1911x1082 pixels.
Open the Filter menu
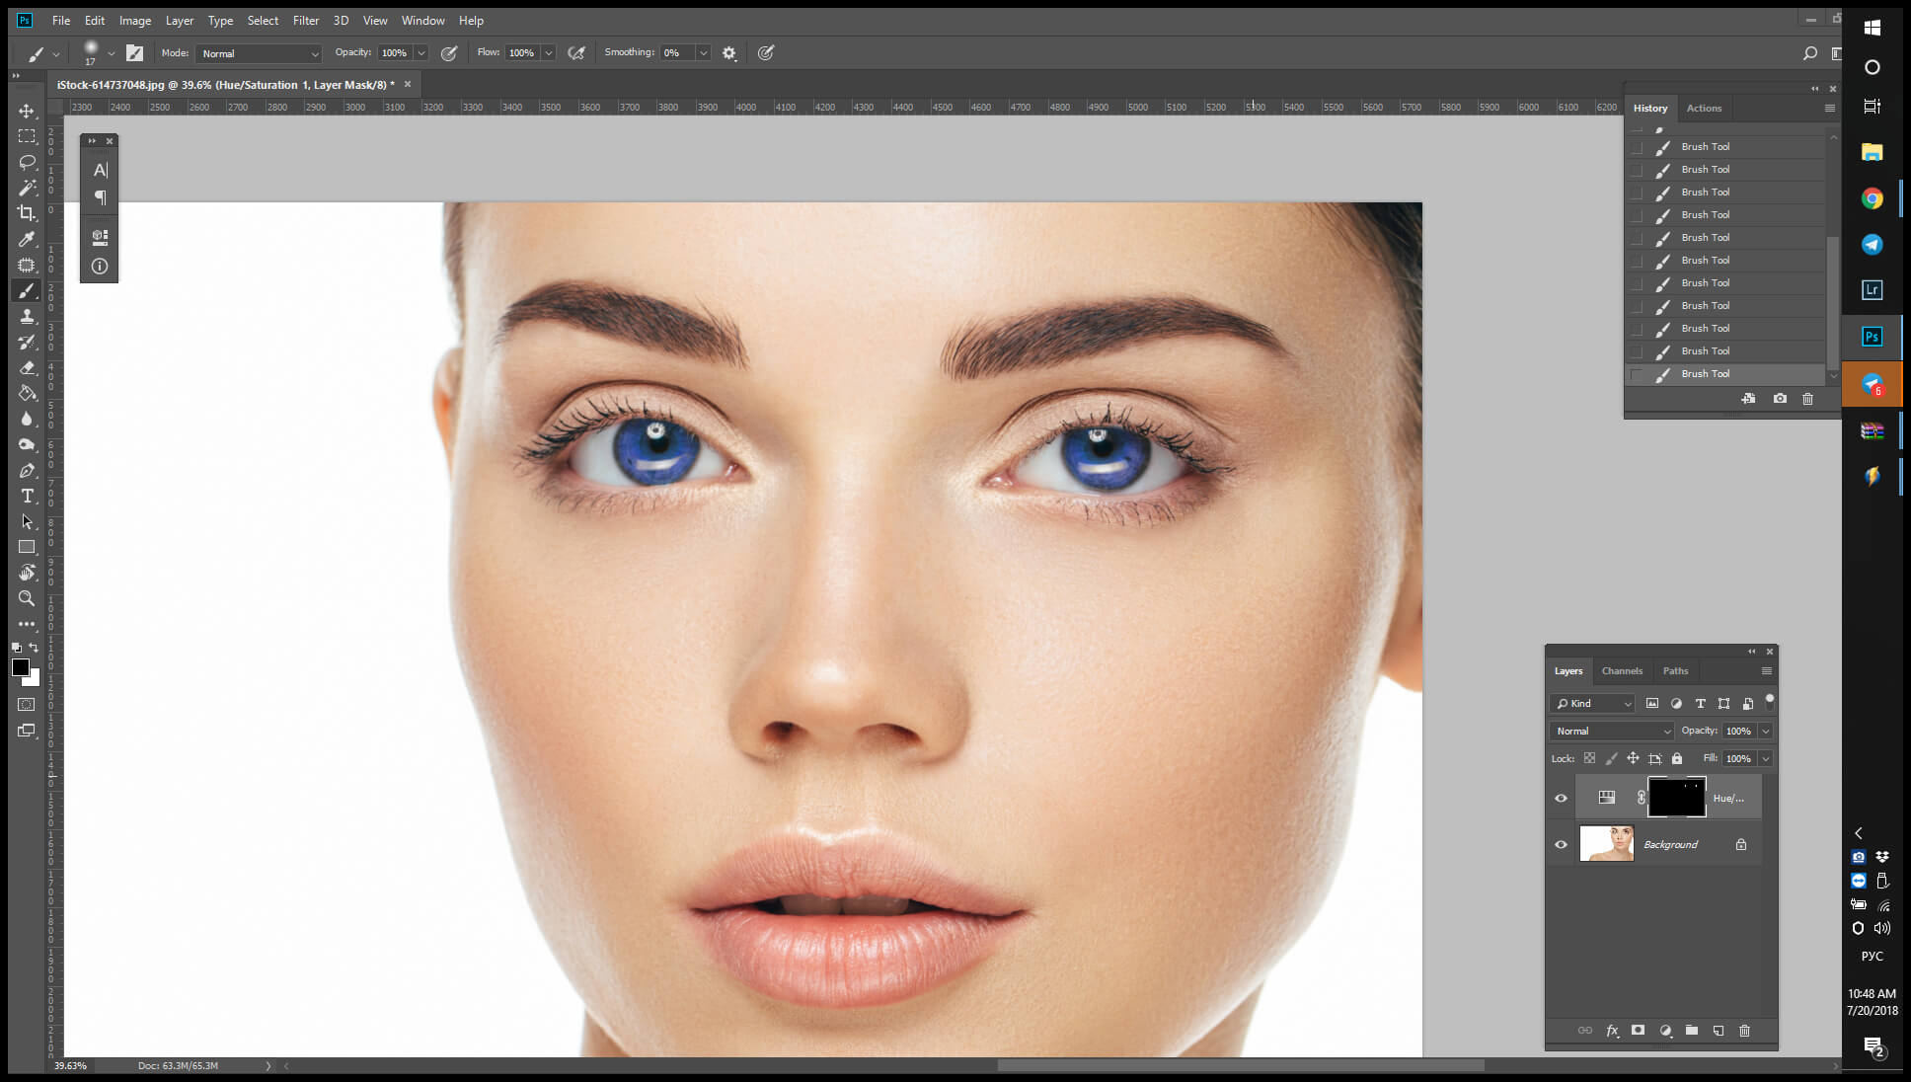pyautogui.click(x=306, y=20)
